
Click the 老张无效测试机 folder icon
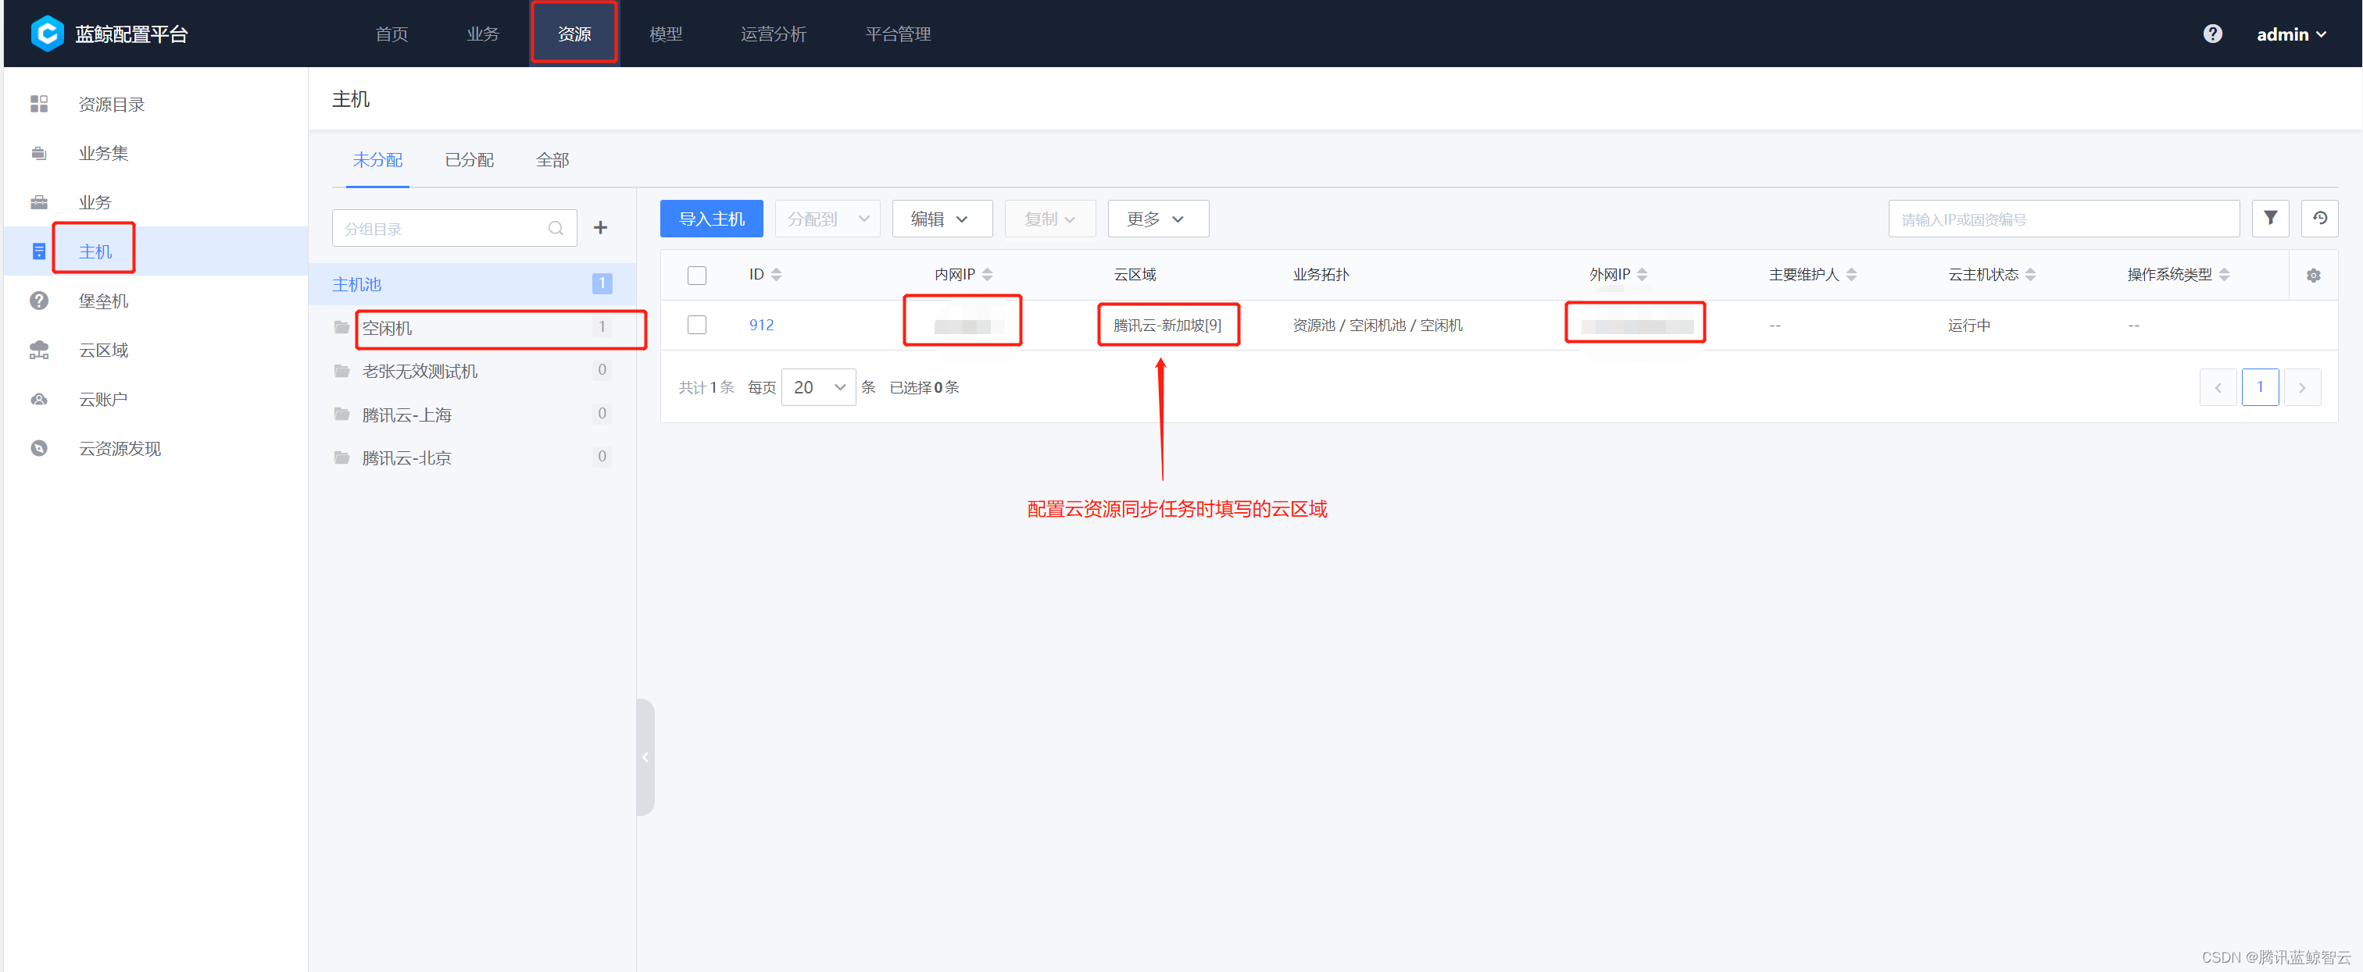(341, 370)
